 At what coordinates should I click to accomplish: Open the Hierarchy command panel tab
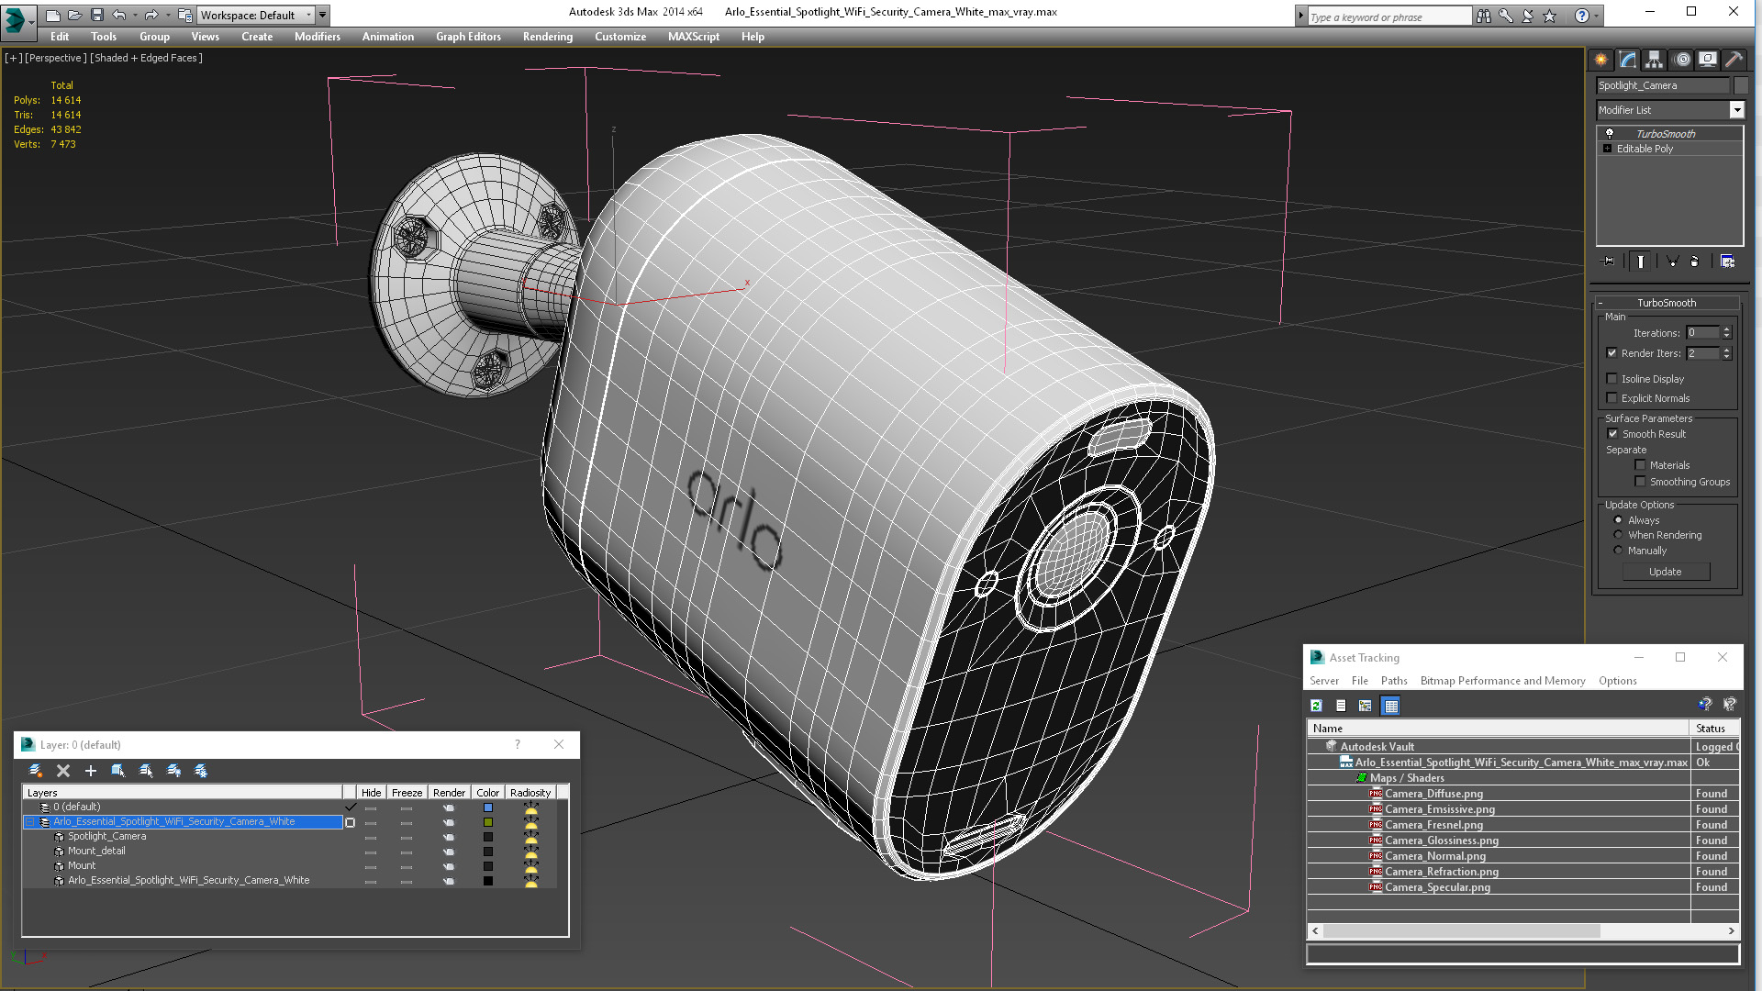pos(1655,60)
